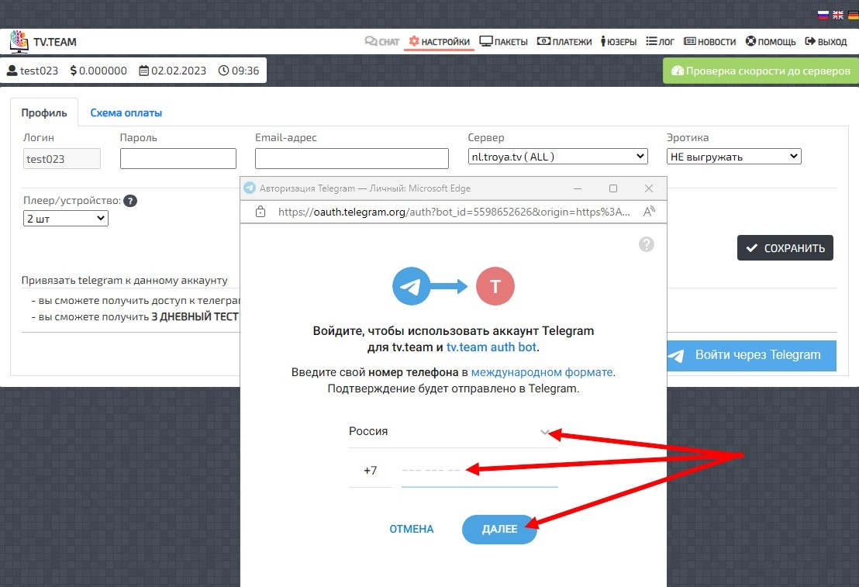Image resolution: width=859 pixels, height=587 pixels.
Task: Expand the Эротика dropdown
Action: coord(733,157)
